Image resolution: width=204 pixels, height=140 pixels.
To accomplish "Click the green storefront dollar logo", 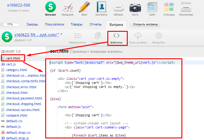I will (x=7, y=37).
